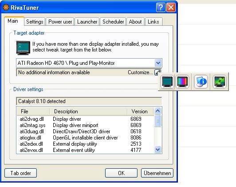Click version value 0618

pyautogui.click(x=136, y=131)
